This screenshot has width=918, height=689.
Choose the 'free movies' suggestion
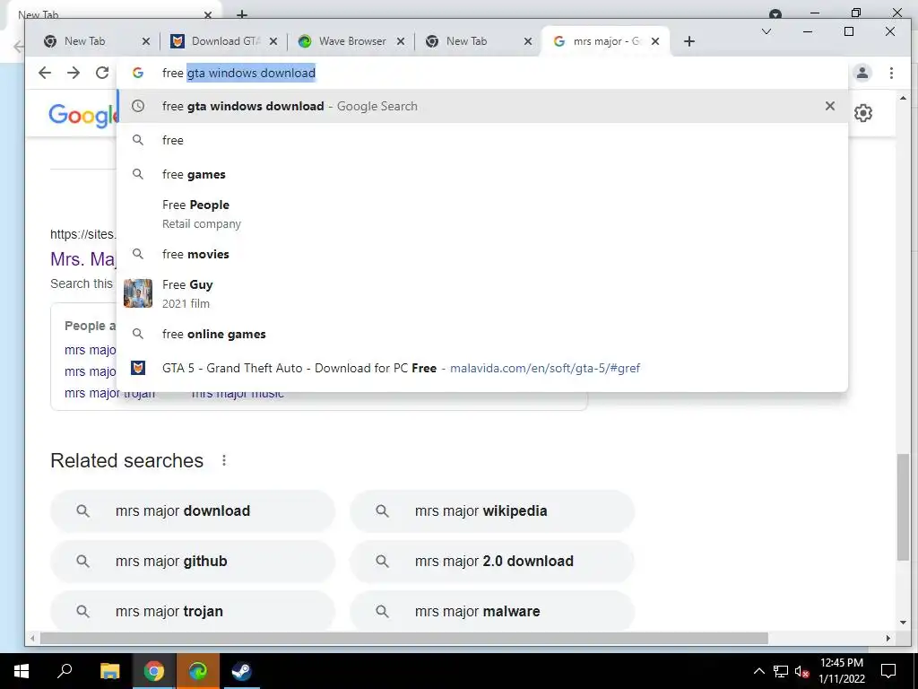[x=482, y=254]
